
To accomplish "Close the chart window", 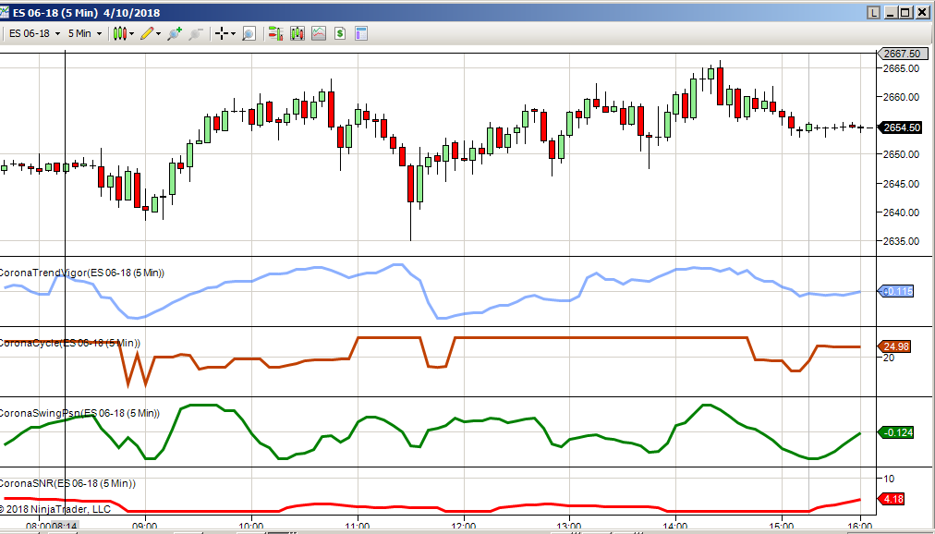I will [921, 12].
